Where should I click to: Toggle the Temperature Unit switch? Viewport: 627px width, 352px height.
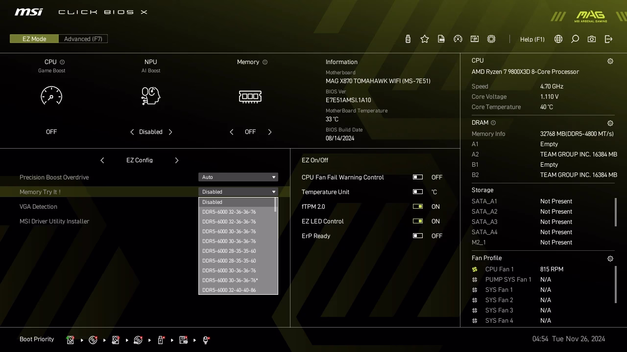418,192
